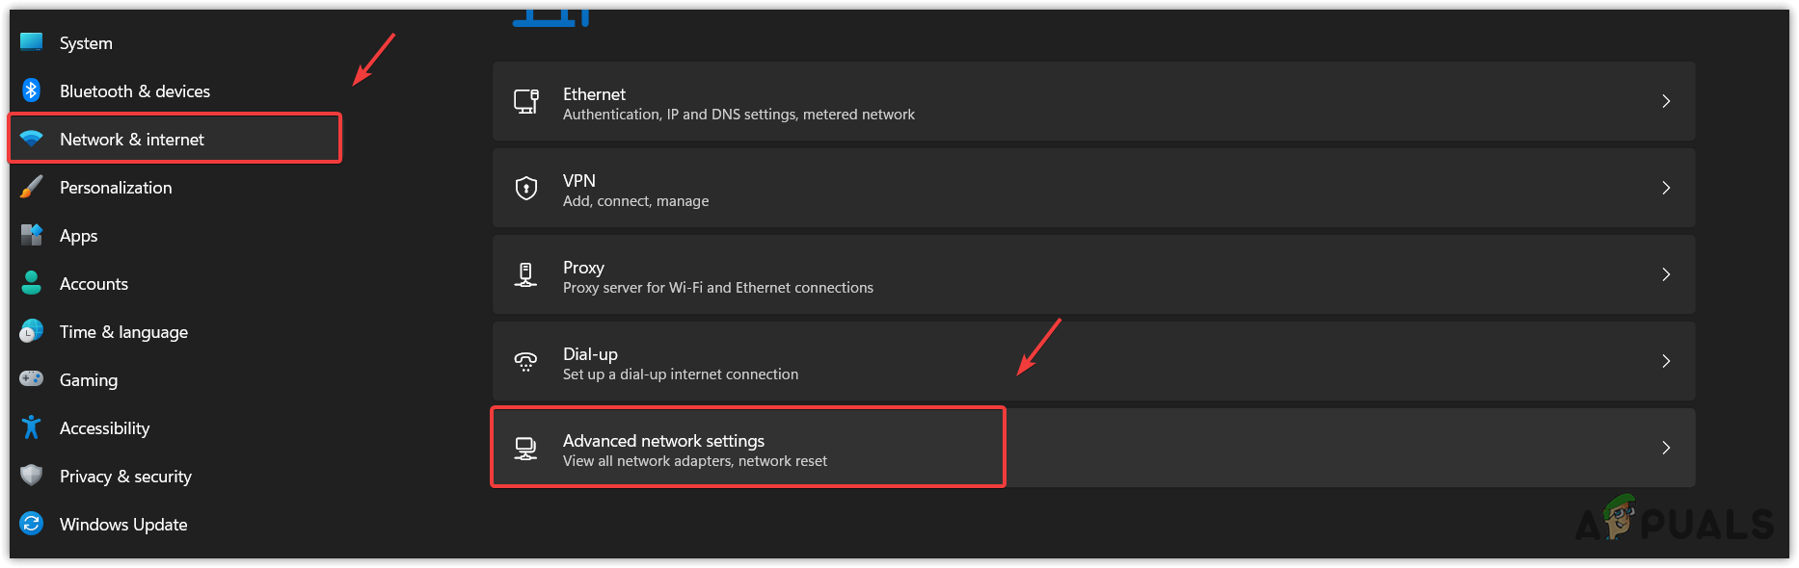Open the System settings category
This screenshot has width=1799, height=568.
click(x=86, y=43)
